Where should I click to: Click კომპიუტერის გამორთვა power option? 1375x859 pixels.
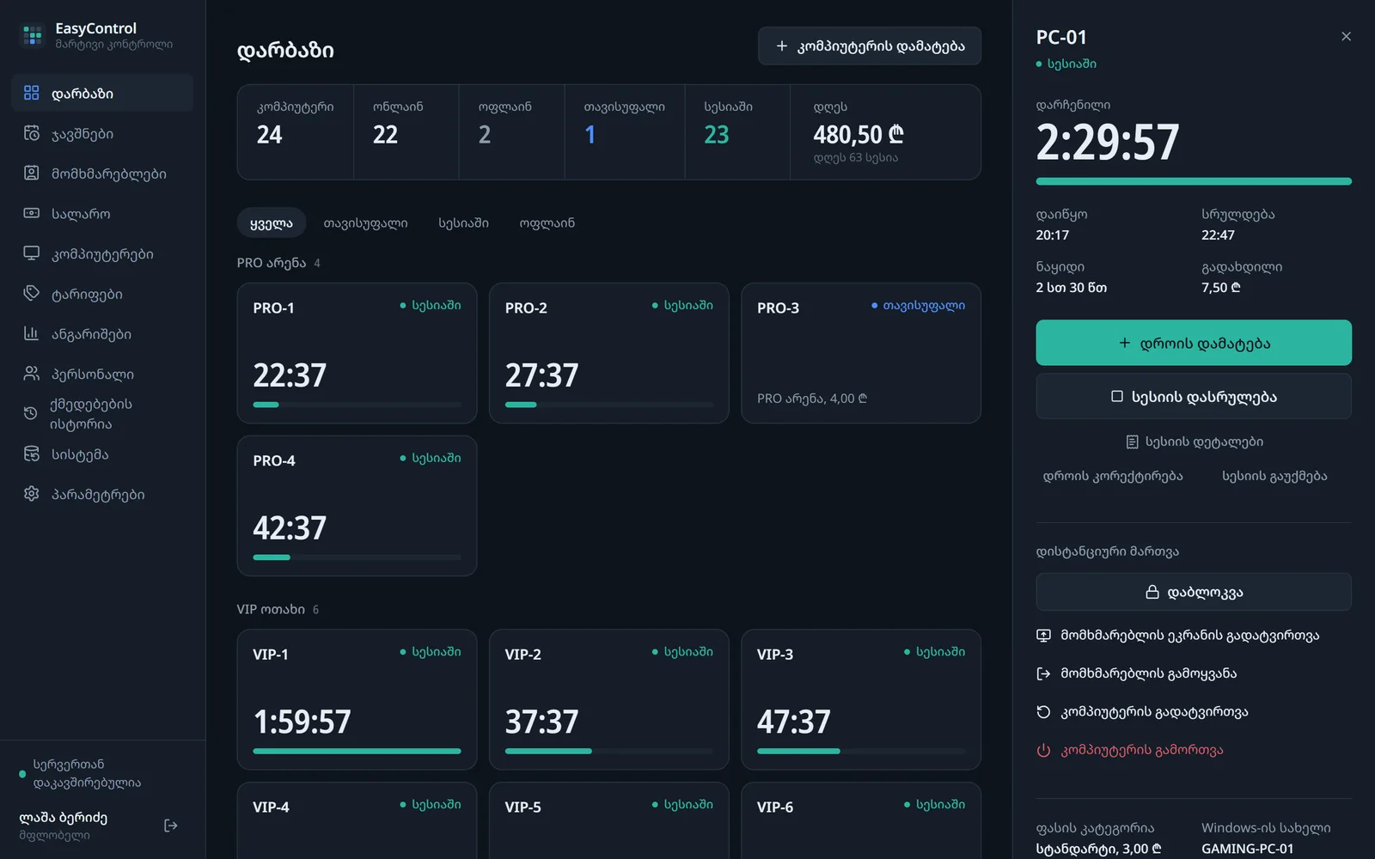[1130, 750]
